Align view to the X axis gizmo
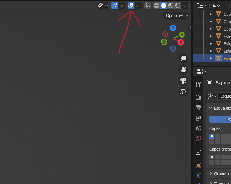This screenshot has width=231, height=184. coord(181,43)
